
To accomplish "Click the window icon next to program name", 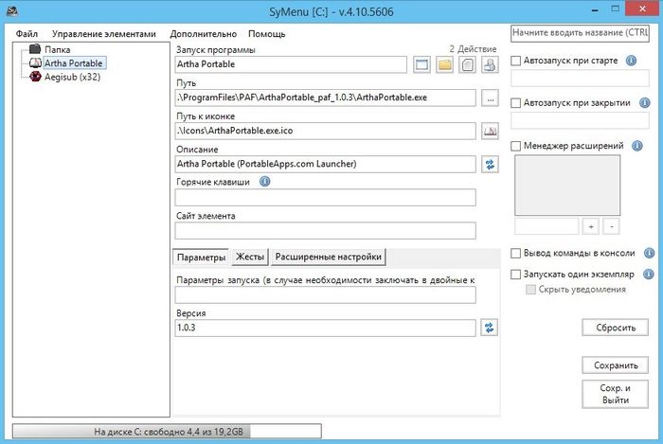I will [x=421, y=64].
